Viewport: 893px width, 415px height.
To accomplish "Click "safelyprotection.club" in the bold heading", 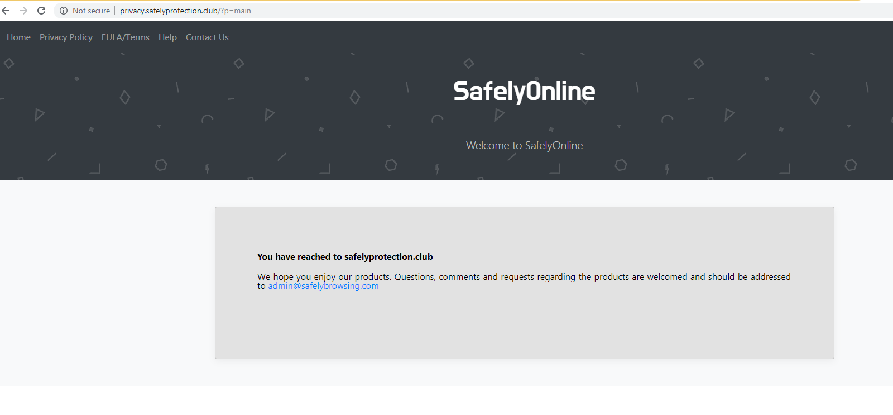I will (x=388, y=257).
